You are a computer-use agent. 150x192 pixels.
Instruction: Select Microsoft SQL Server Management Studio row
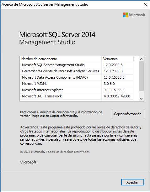tap(77, 65)
